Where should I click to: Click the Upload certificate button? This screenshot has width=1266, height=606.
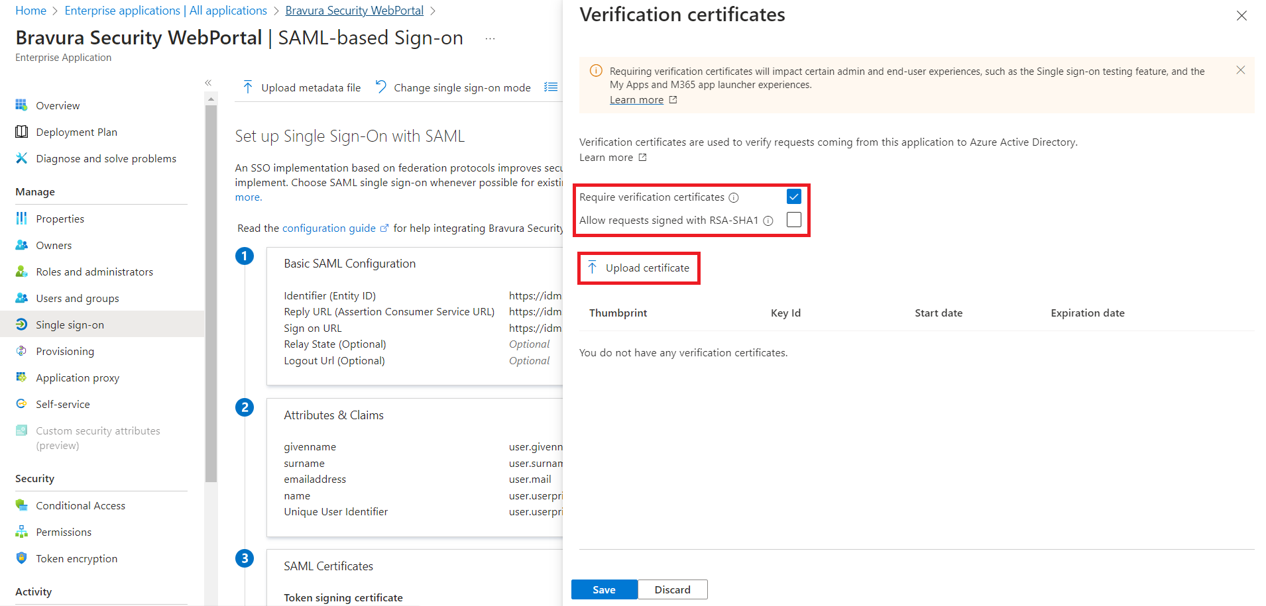click(638, 268)
